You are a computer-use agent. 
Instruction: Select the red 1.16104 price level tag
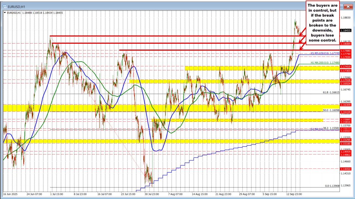346,112
